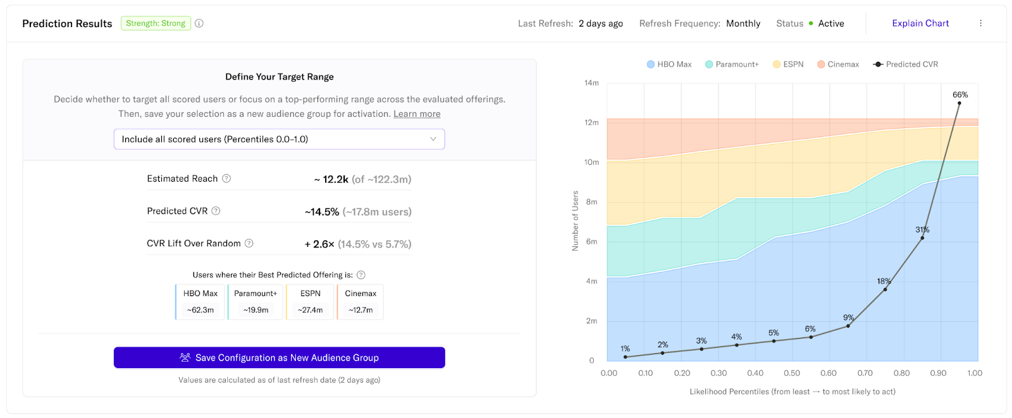
Task: Open the three-dot more options menu
Action: click(980, 23)
